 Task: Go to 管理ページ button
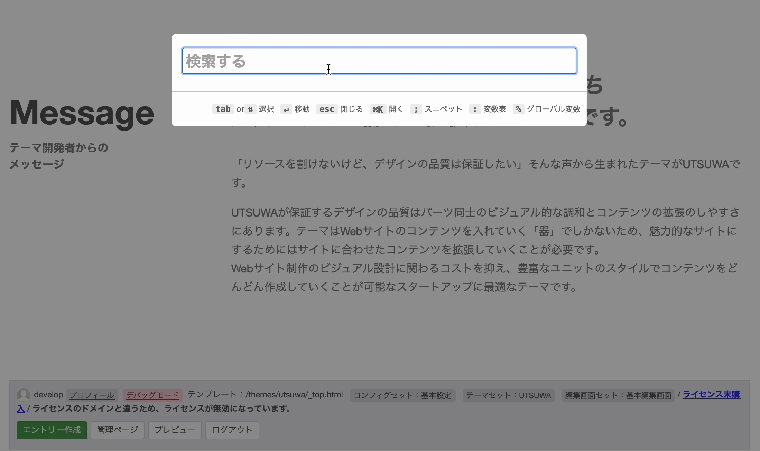point(117,430)
